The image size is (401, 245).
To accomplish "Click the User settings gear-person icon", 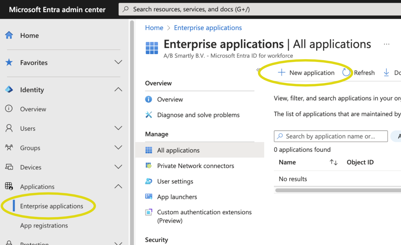I will point(148,181).
